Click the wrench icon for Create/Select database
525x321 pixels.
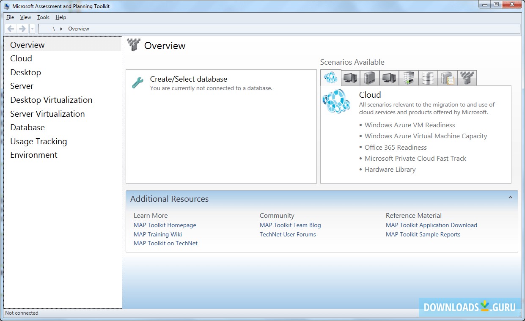(x=137, y=82)
